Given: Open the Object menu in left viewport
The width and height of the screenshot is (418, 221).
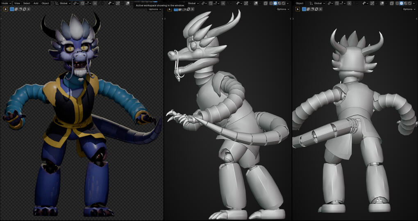Looking at the screenshot, I should pos(45,3).
